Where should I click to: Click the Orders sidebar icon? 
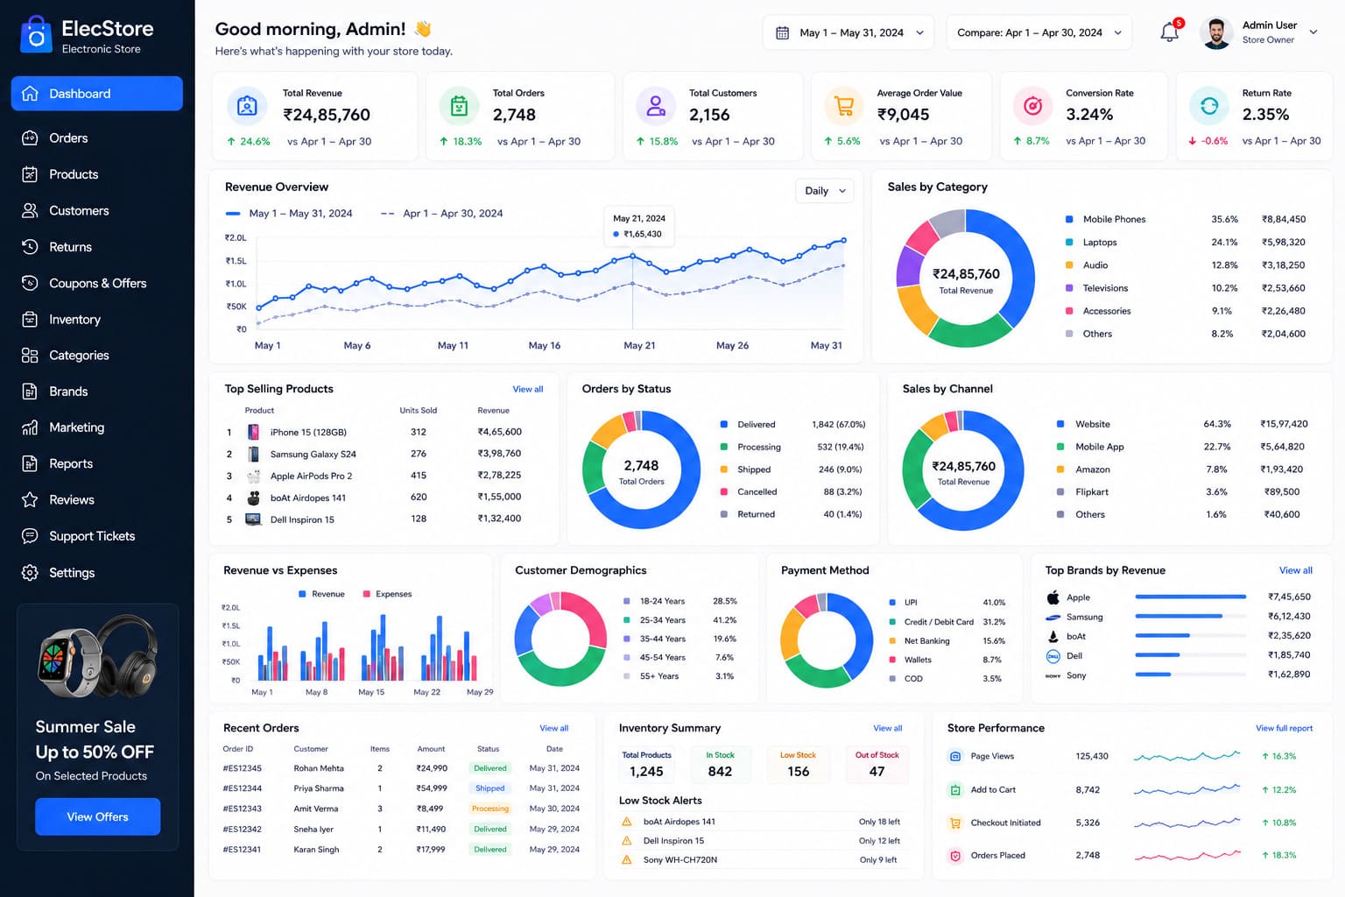coord(30,138)
